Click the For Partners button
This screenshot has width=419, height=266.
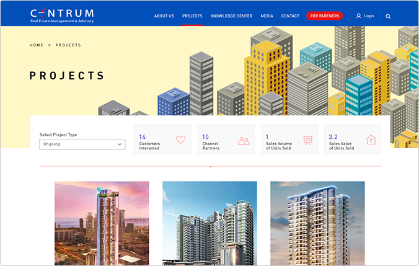coord(325,16)
